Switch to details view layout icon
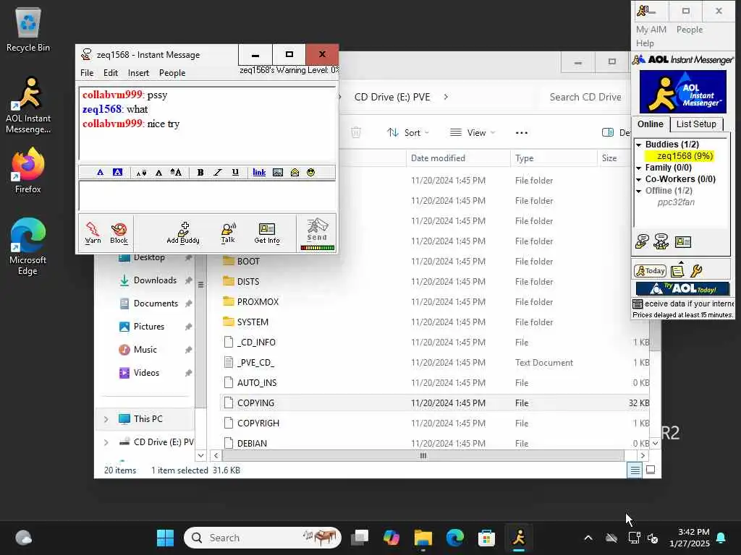The image size is (741, 555). click(635, 470)
